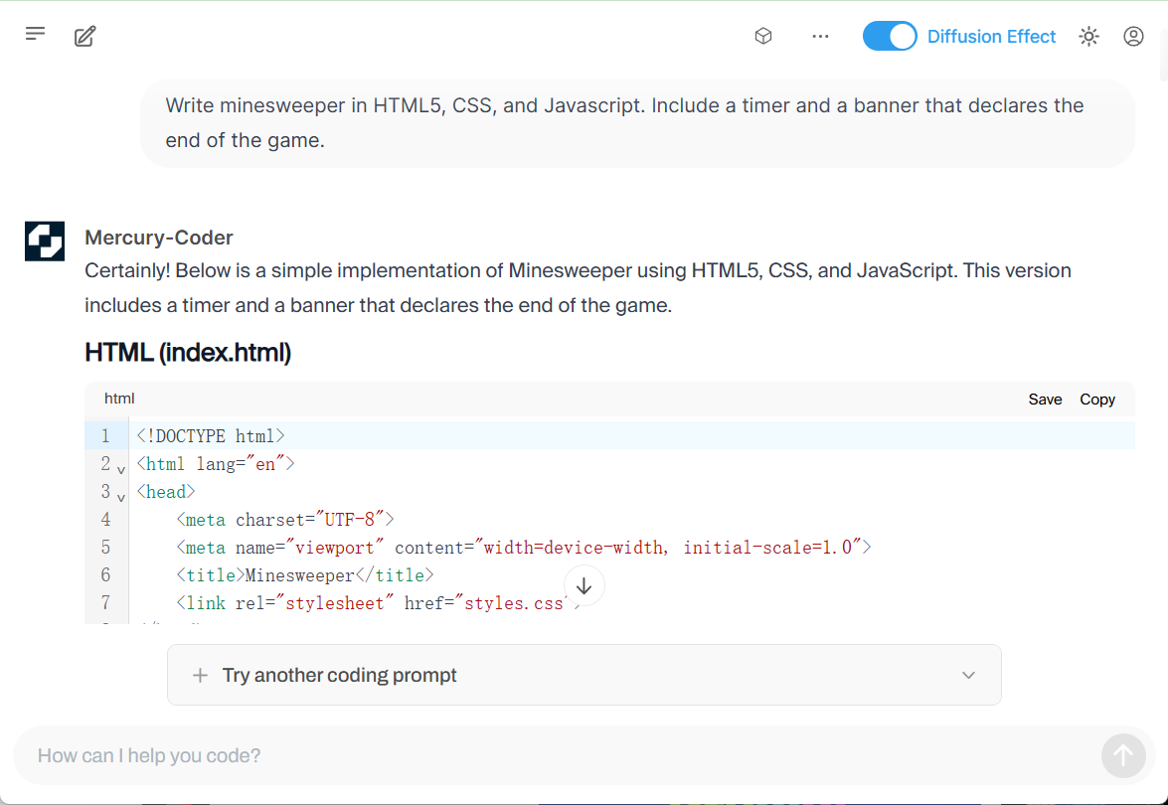This screenshot has height=805, width=1168.
Task: Switch theme with the sun icon
Action: pyautogui.click(x=1088, y=36)
